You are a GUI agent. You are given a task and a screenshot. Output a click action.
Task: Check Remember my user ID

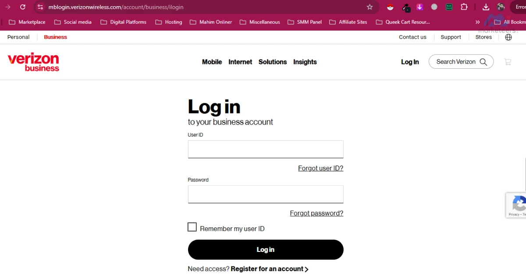[x=192, y=227]
